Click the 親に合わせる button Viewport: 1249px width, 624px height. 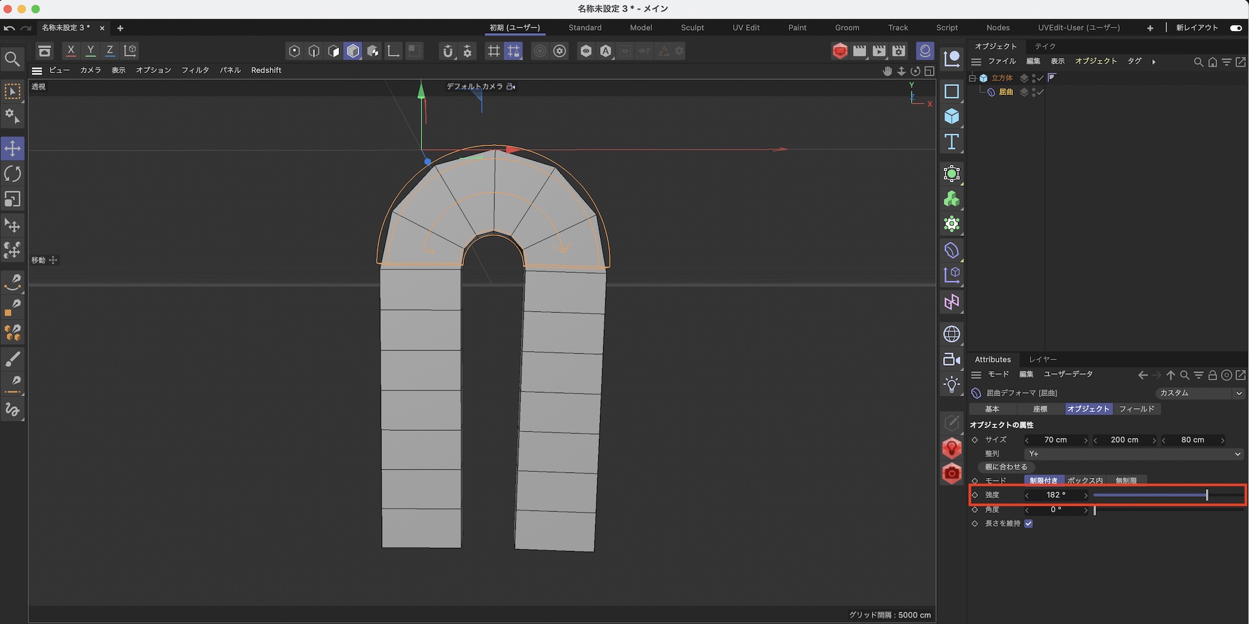click(1005, 467)
